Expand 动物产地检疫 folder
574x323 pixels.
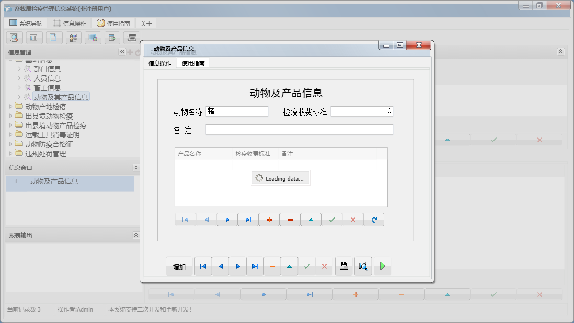10,107
